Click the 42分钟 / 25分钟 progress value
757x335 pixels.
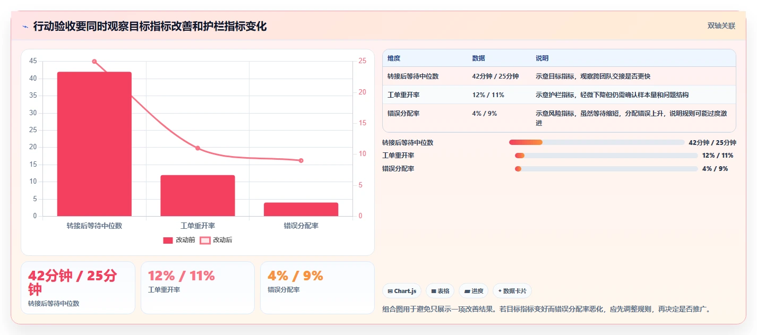click(x=712, y=143)
